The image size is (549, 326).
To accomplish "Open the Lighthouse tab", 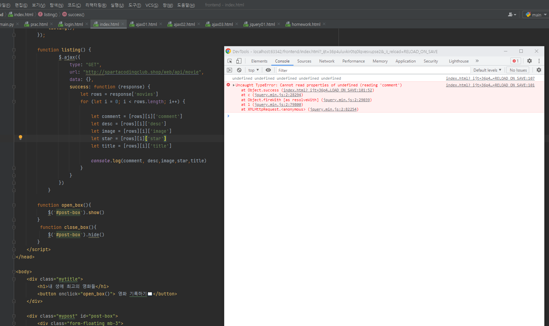I will coord(459,61).
